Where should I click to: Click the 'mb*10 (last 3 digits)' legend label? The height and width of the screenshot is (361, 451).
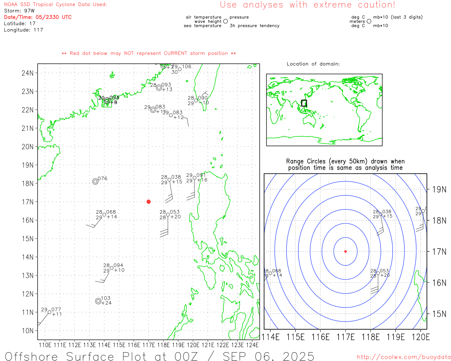click(x=398, y=17)
